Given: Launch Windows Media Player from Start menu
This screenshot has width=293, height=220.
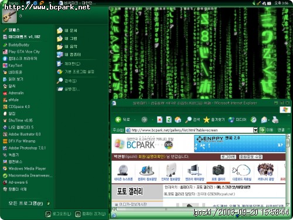Looking at the screenshot, I should [x=25, y=168].
